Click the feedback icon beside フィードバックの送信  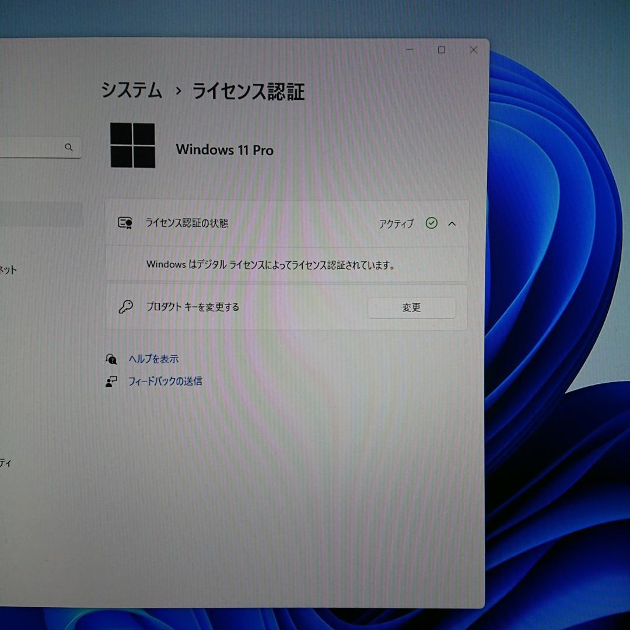pyautogui.click(x=111, y=381)
